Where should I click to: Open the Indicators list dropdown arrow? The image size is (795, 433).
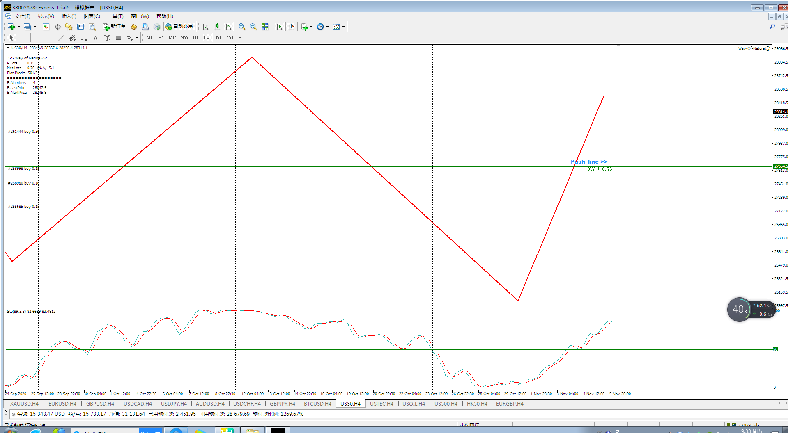pyautogui.click(x=311, y=27)
